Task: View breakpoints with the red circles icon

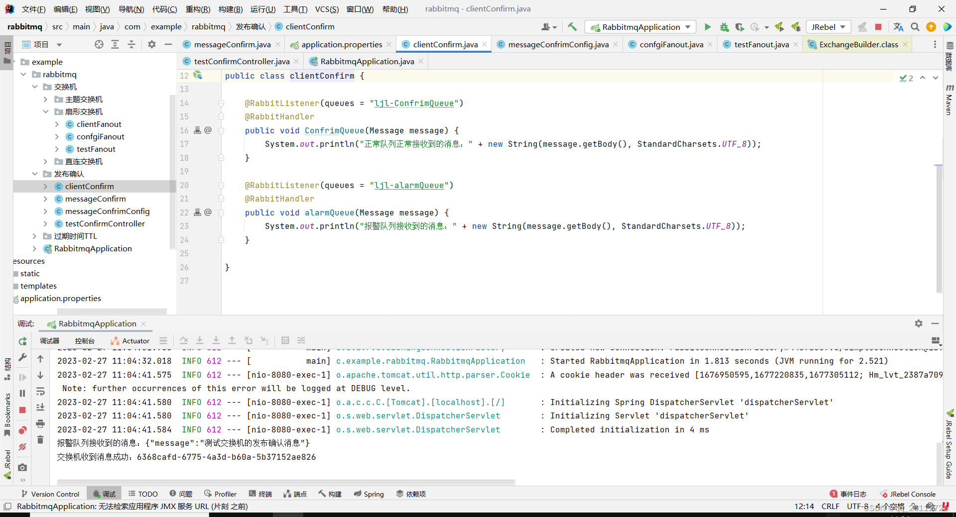Action: (22, 430)
